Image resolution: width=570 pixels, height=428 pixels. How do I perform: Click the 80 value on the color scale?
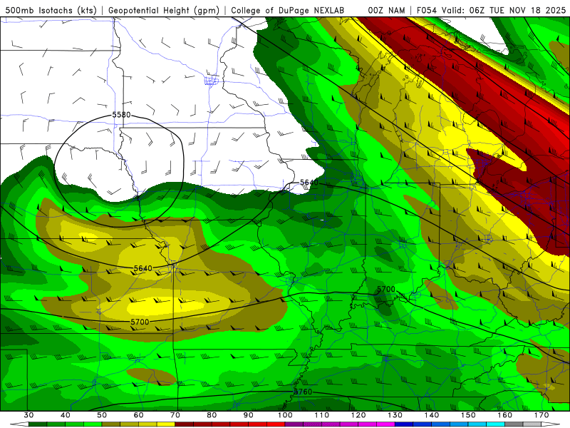[x=212, y=415]
